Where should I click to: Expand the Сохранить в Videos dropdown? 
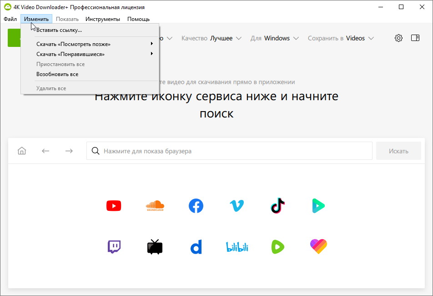(341, 38)
